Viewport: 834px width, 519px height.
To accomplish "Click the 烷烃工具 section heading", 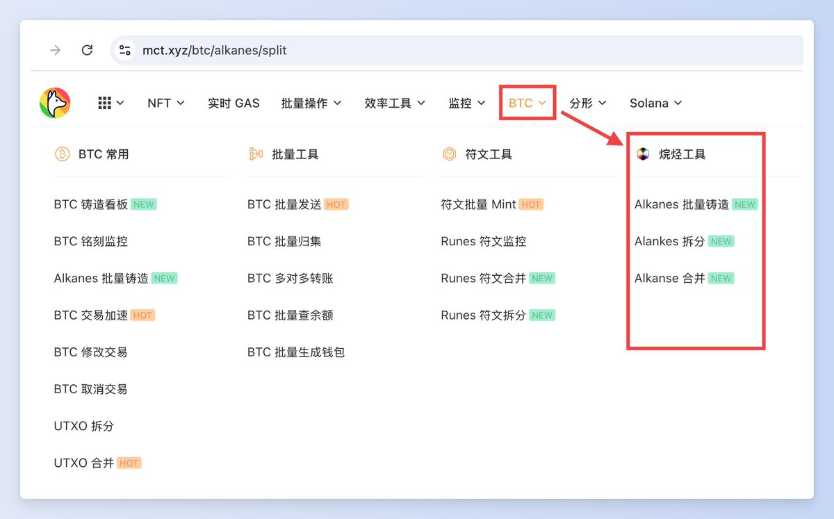I will (x=682, y=154).
